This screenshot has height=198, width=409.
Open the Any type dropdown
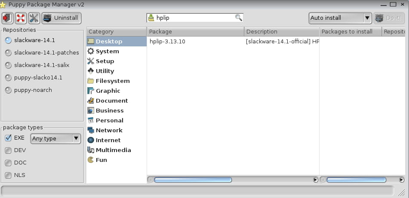(x=55, y=139)
